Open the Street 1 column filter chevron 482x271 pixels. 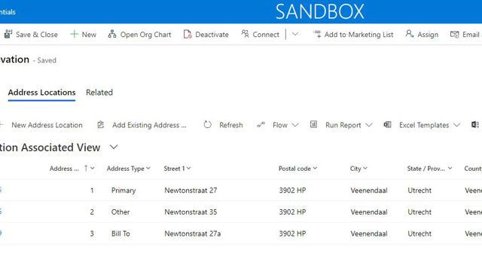(189, 168)
